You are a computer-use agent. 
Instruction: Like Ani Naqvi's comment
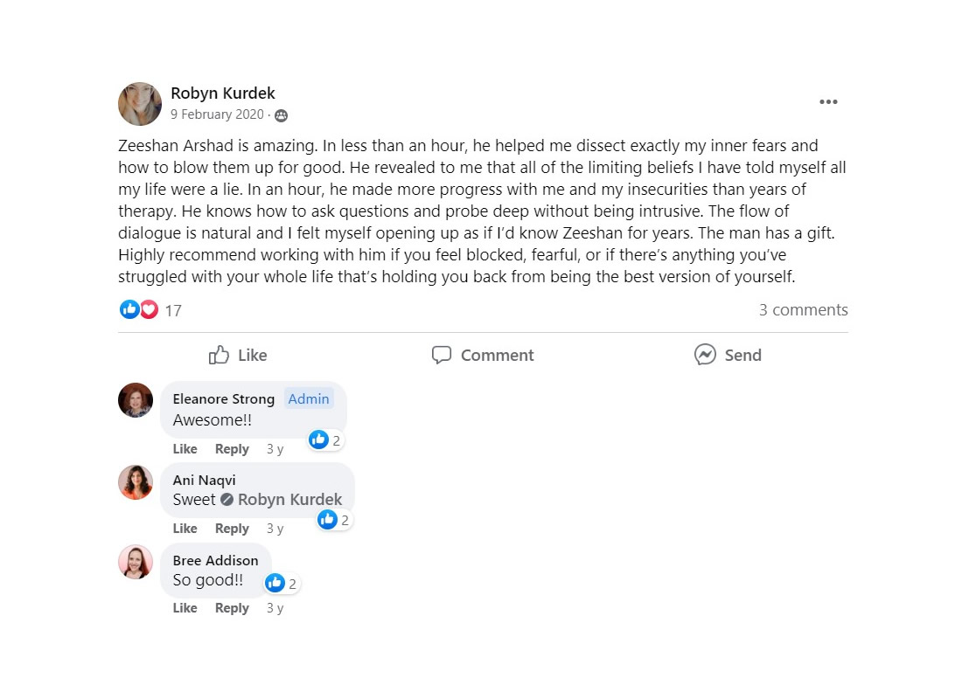(x=185, y=529)
